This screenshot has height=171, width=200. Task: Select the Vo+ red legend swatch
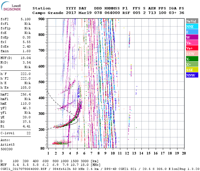pos(192,48)
